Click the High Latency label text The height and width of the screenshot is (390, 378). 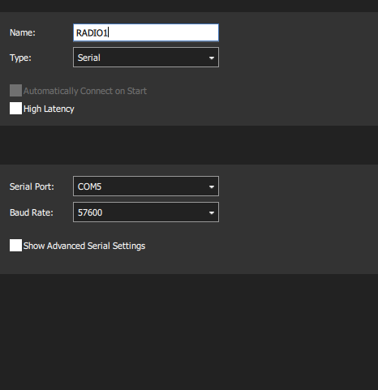point(49,109)
